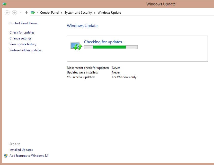
Task: Go back using the Back arrow
Action: 7,13
